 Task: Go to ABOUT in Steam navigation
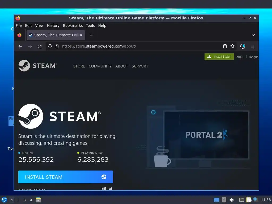(122, 66)
